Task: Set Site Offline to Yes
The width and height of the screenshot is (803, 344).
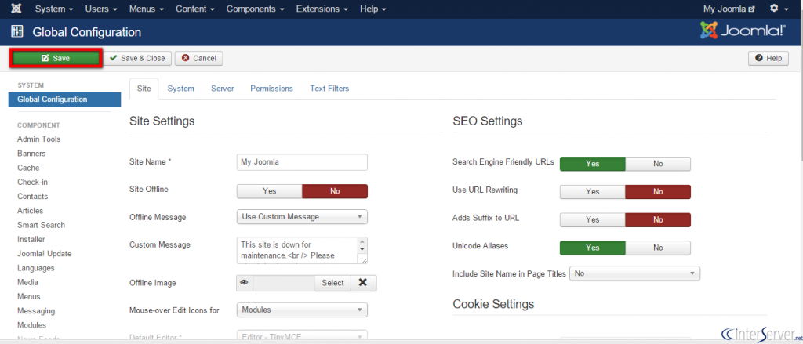Action: (x=270, y=191)
